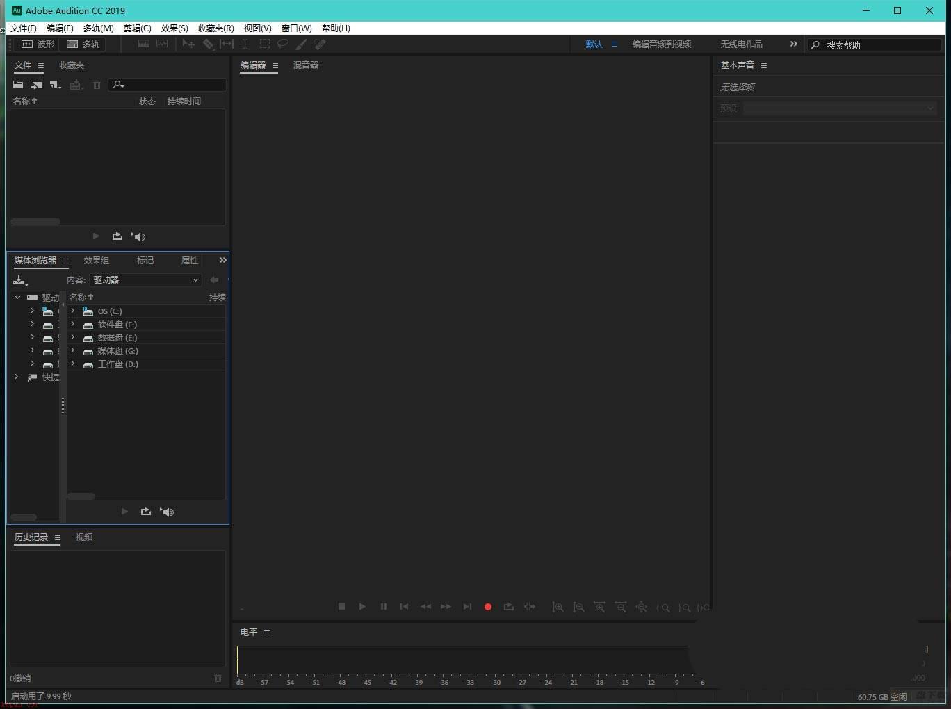The height and width of the screenshot is (709, 951).
Task: Expand the 快捷 shortcuts tree node
Action: (17, 377)
